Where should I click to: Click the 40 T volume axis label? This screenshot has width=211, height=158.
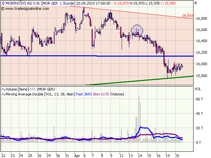click(x=199, y=114)
